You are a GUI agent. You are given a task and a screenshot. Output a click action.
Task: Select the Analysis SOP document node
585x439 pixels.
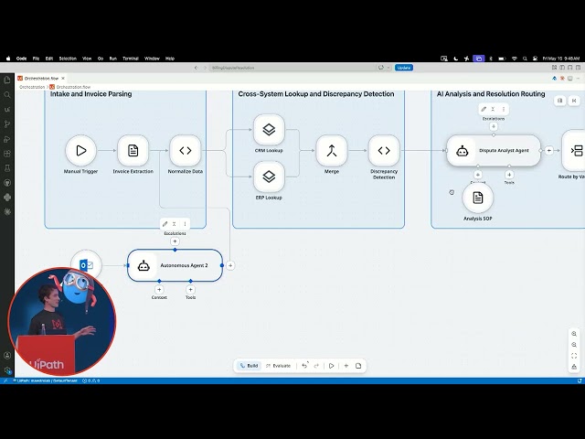(x=478, y=198)
